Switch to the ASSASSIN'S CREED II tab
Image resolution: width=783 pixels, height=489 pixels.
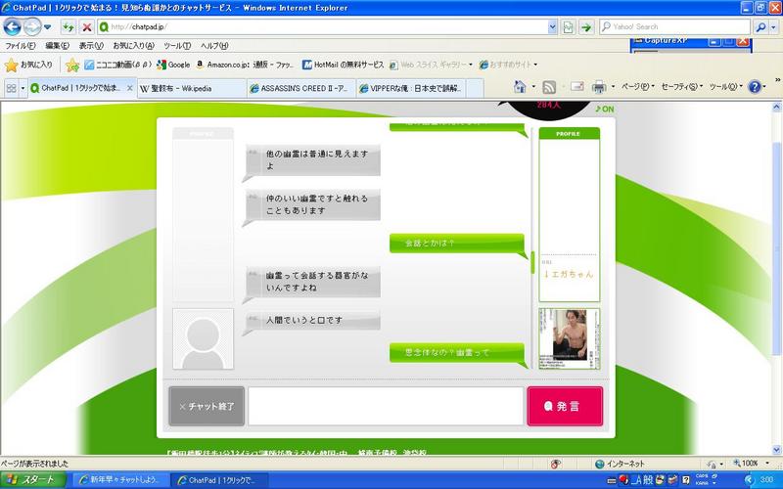click(301, 88)
